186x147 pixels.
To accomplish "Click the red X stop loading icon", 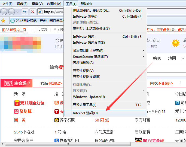I will click(x=33, y=12).
